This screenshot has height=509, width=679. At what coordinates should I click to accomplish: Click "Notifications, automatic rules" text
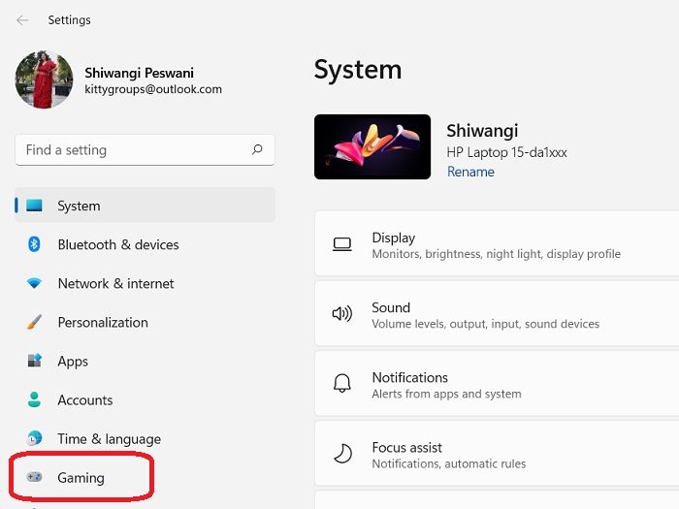coord(449,464)
